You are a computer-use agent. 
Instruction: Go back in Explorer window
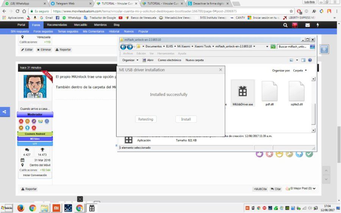[x=123, y=47]
